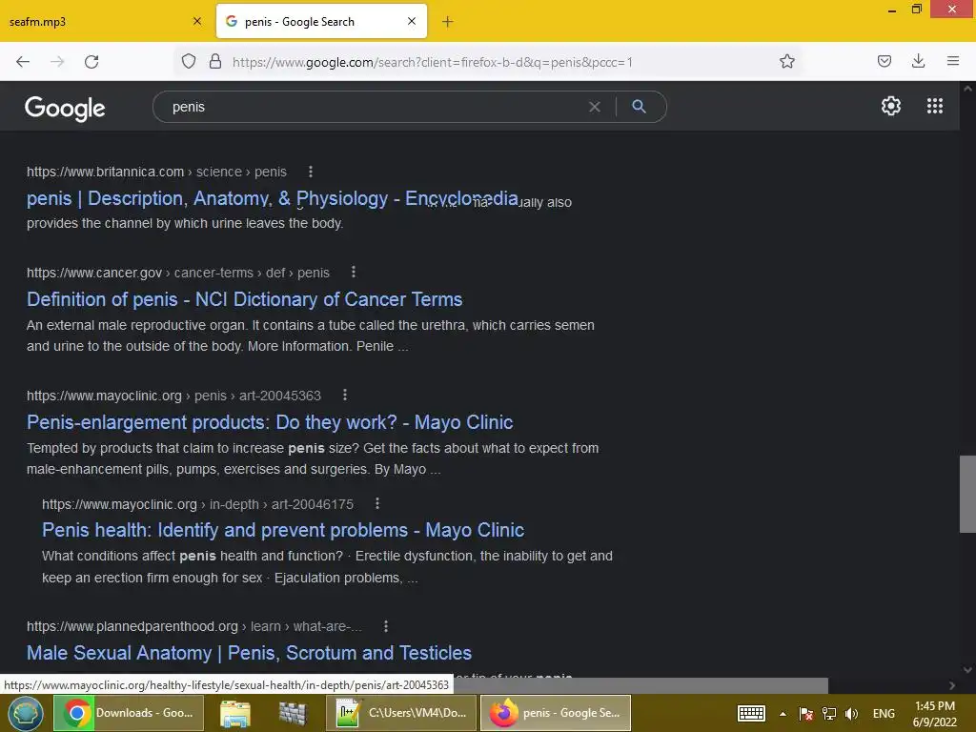Open the Save to Pocket icon
Image resolution: width=976 pixels, height=732 pixels.
tap(884, 61)
